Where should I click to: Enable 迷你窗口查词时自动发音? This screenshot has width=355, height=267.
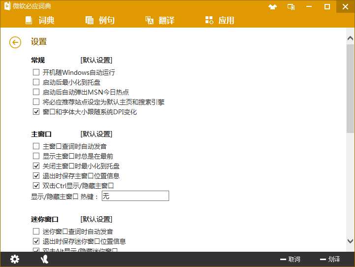[36, 232]
